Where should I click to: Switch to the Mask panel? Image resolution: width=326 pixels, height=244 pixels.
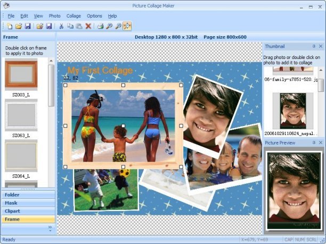[x=28, y=203]
